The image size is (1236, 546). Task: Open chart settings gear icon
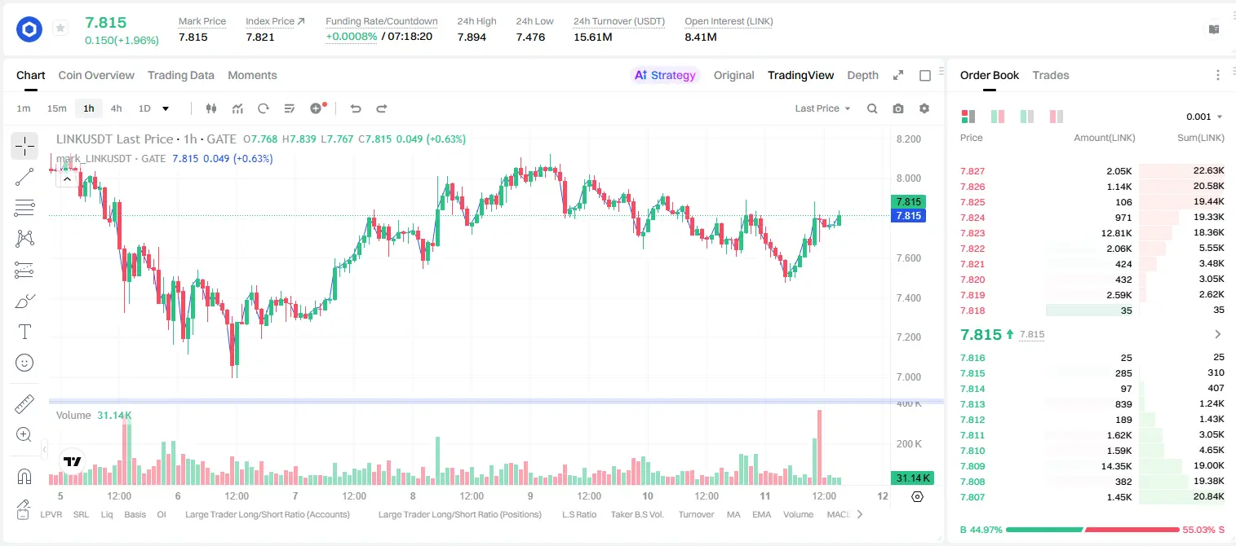pyautogui.click(x=924, y=108)
